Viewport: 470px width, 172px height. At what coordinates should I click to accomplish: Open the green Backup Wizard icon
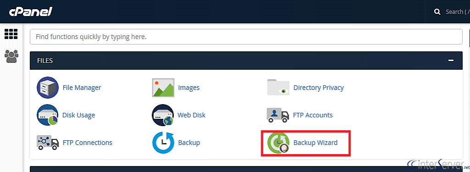click(278, 143)
